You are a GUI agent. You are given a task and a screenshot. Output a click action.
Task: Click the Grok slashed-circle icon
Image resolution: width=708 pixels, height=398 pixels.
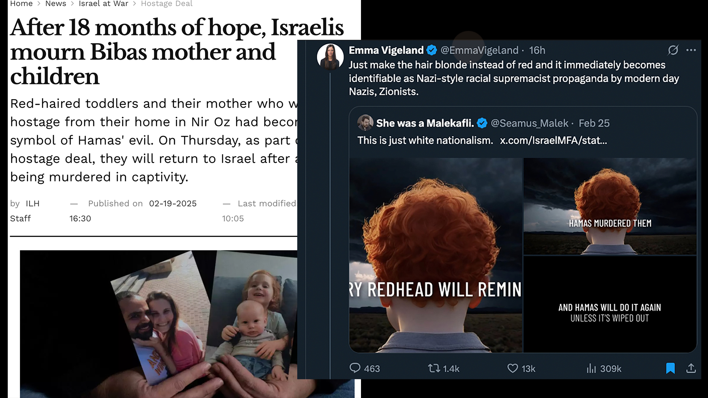click(x=673, y=50)
